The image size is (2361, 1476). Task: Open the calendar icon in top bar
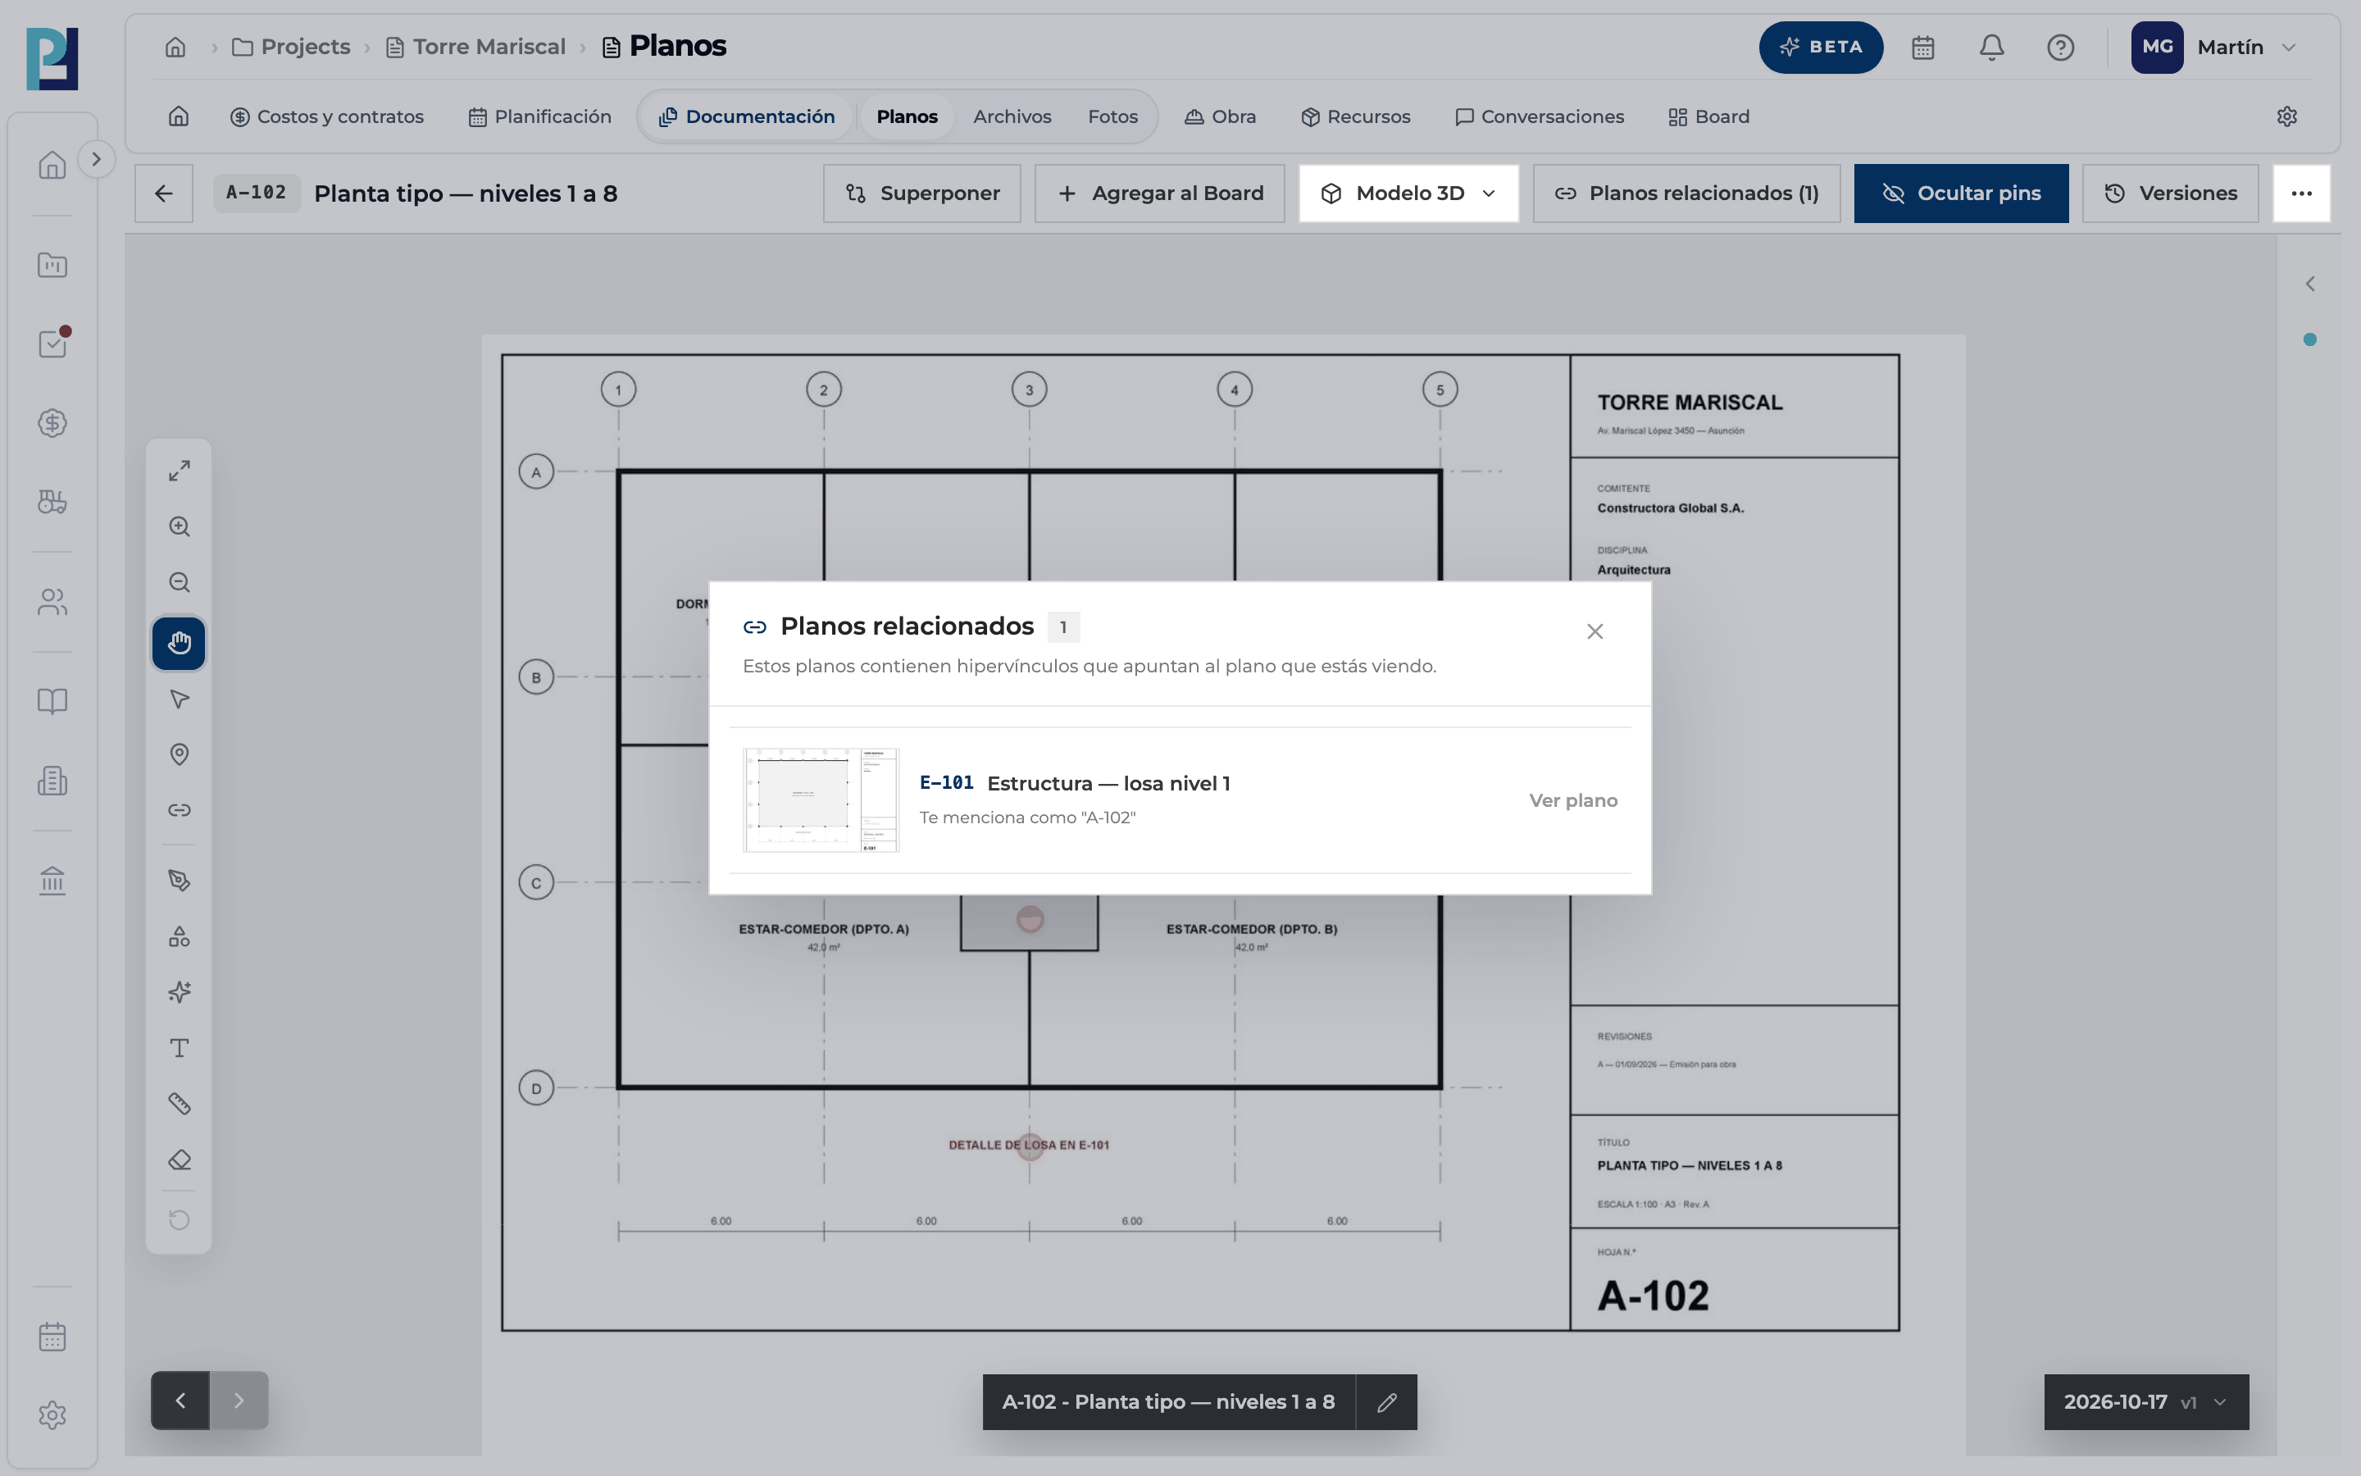point(1922,47)
